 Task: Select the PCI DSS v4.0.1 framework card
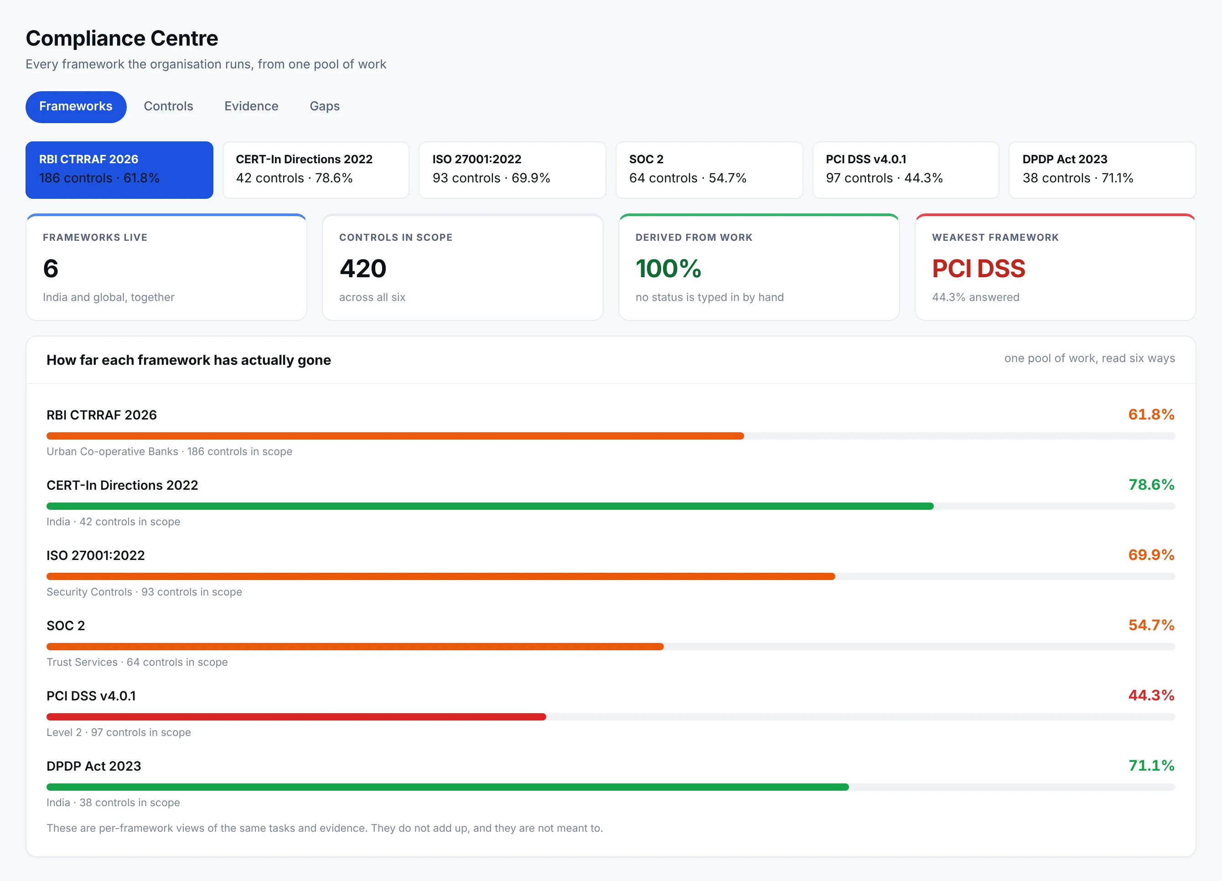click(906, 170)
